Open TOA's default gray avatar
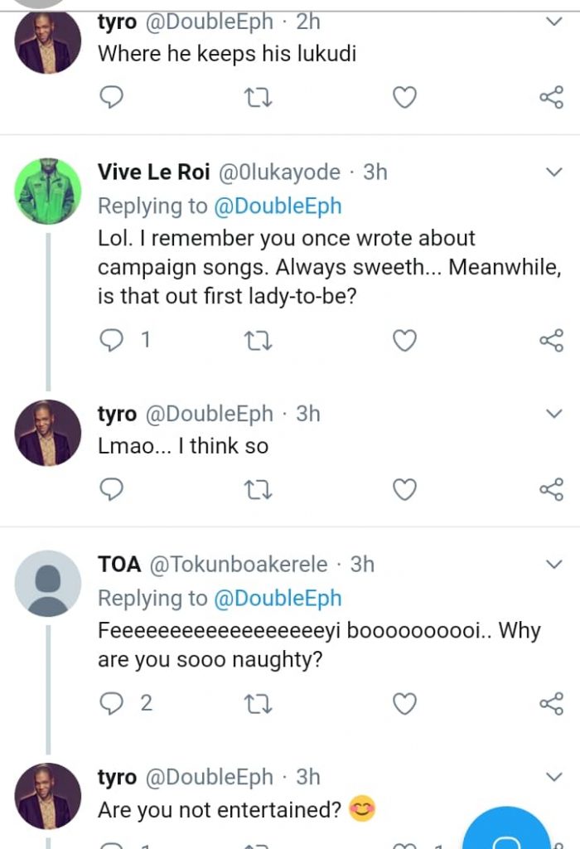Screen dimensions: 580x849 pos(48,583)
